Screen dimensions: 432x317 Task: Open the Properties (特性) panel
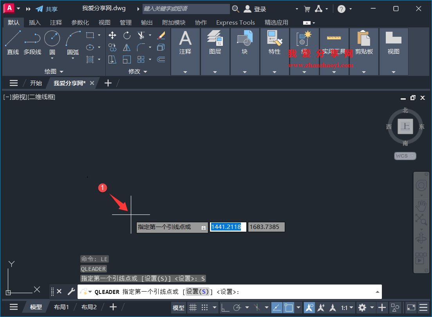click(275, 52)
